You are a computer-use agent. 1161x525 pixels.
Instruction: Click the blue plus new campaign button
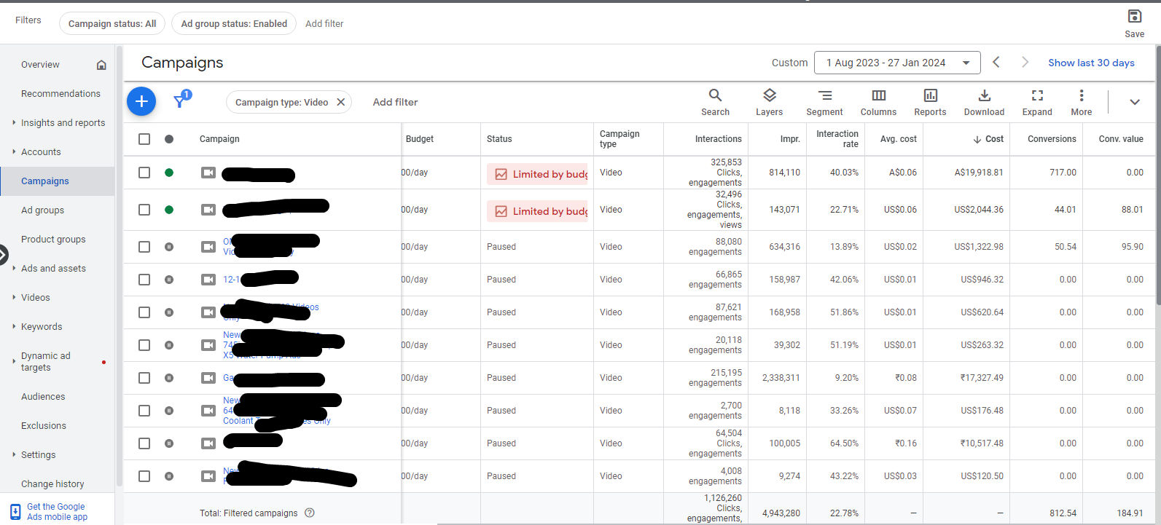[x=141, y=101]
